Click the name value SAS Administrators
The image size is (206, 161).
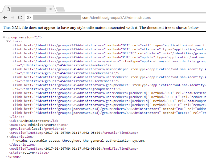tap(38, 125)
